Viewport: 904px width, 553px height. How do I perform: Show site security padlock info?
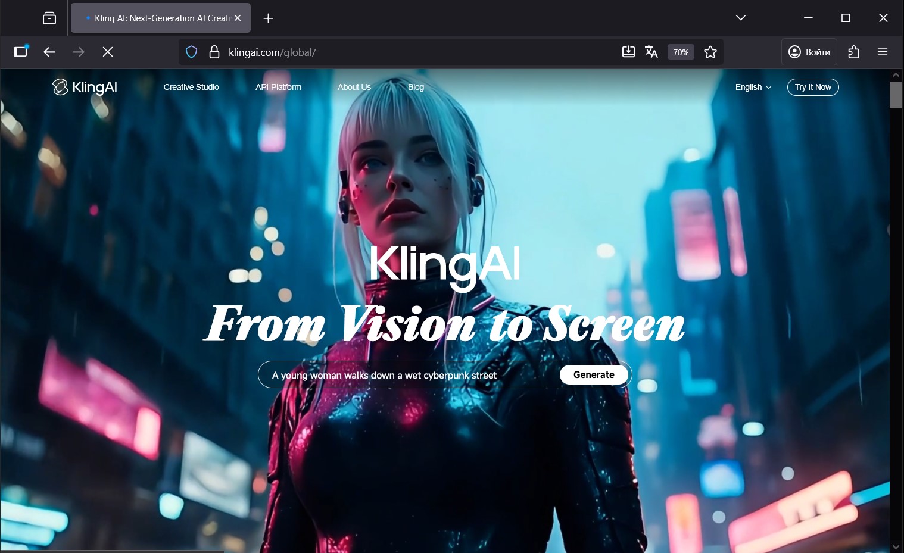click(x=214, y=52)
